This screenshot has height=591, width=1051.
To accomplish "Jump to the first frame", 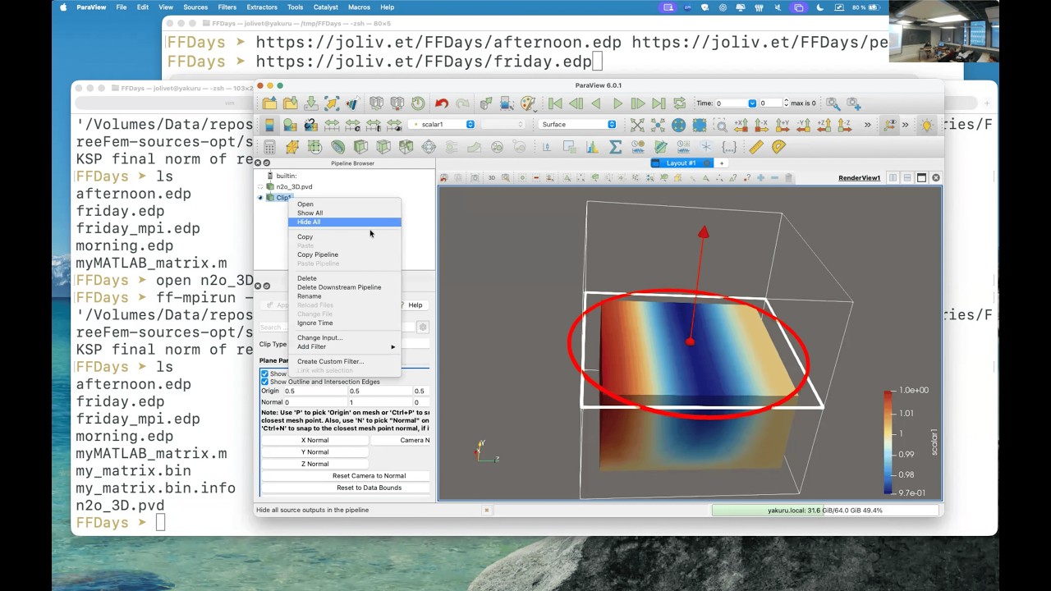I will click(555, 103).
